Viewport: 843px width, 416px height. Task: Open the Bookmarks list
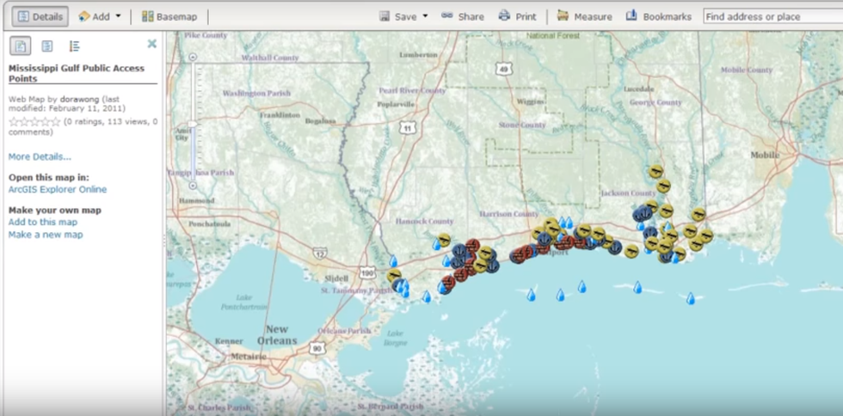pos(658,16)
